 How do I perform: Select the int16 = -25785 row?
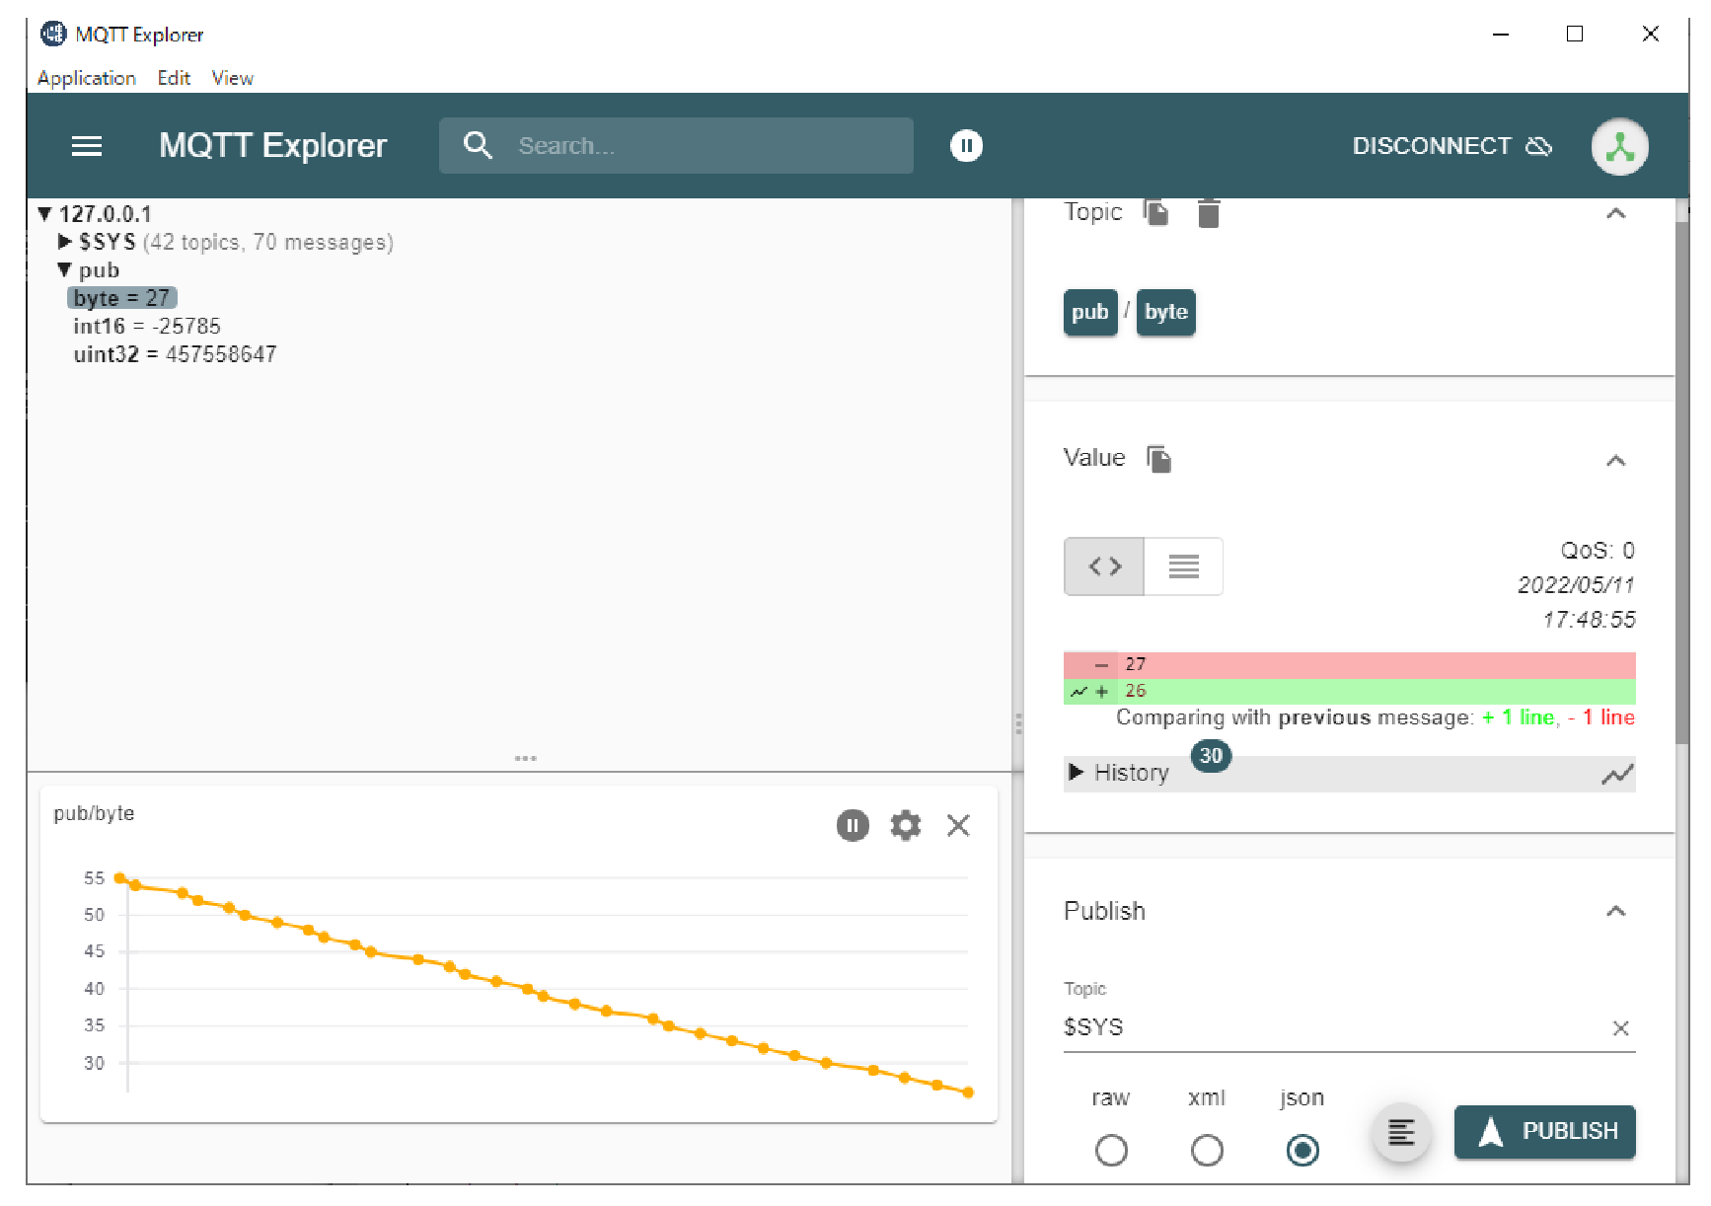[x=147, y=326]
